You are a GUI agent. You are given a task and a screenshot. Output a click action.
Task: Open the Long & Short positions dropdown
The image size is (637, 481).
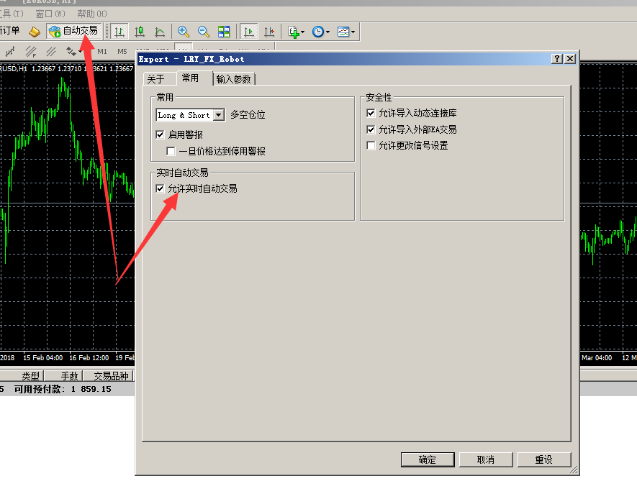click(219, 115)
